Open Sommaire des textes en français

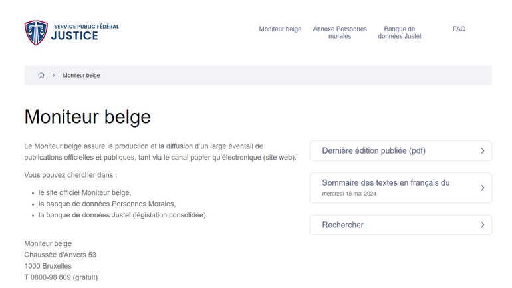pyautogui.click(x=386, y=183)
